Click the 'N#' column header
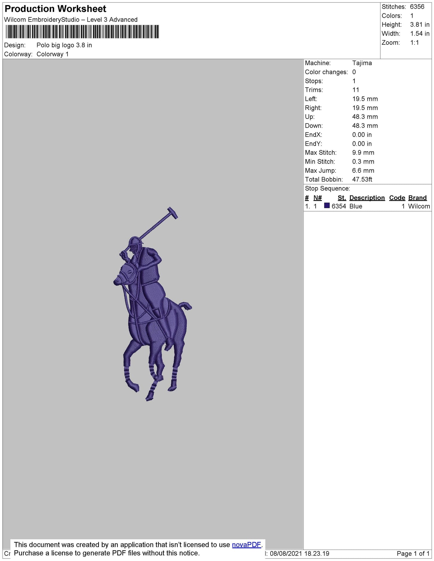 (317, 198)
